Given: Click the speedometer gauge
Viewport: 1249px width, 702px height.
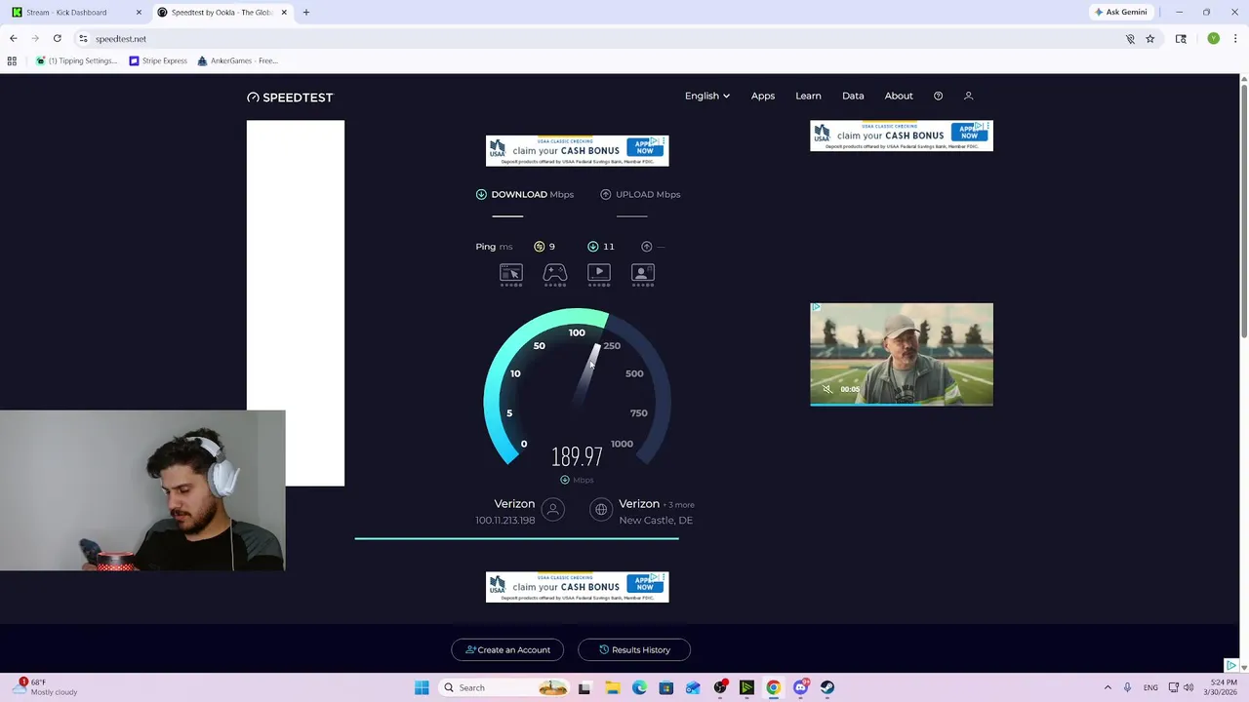Looking at the screenshot, I should coord(577,387).
